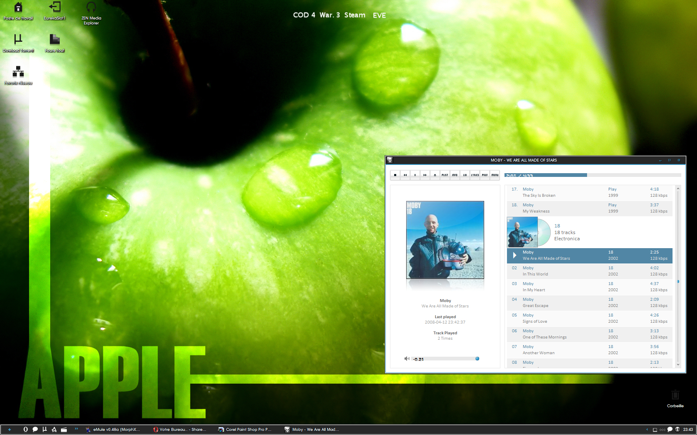Select track 05 Signs of Love
The width and height of the screenshot is (697, 435).
pos(590,318)
